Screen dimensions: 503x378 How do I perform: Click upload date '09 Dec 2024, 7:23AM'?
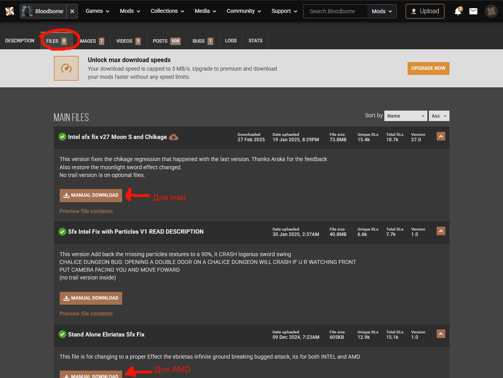click(x=296, y=337)
